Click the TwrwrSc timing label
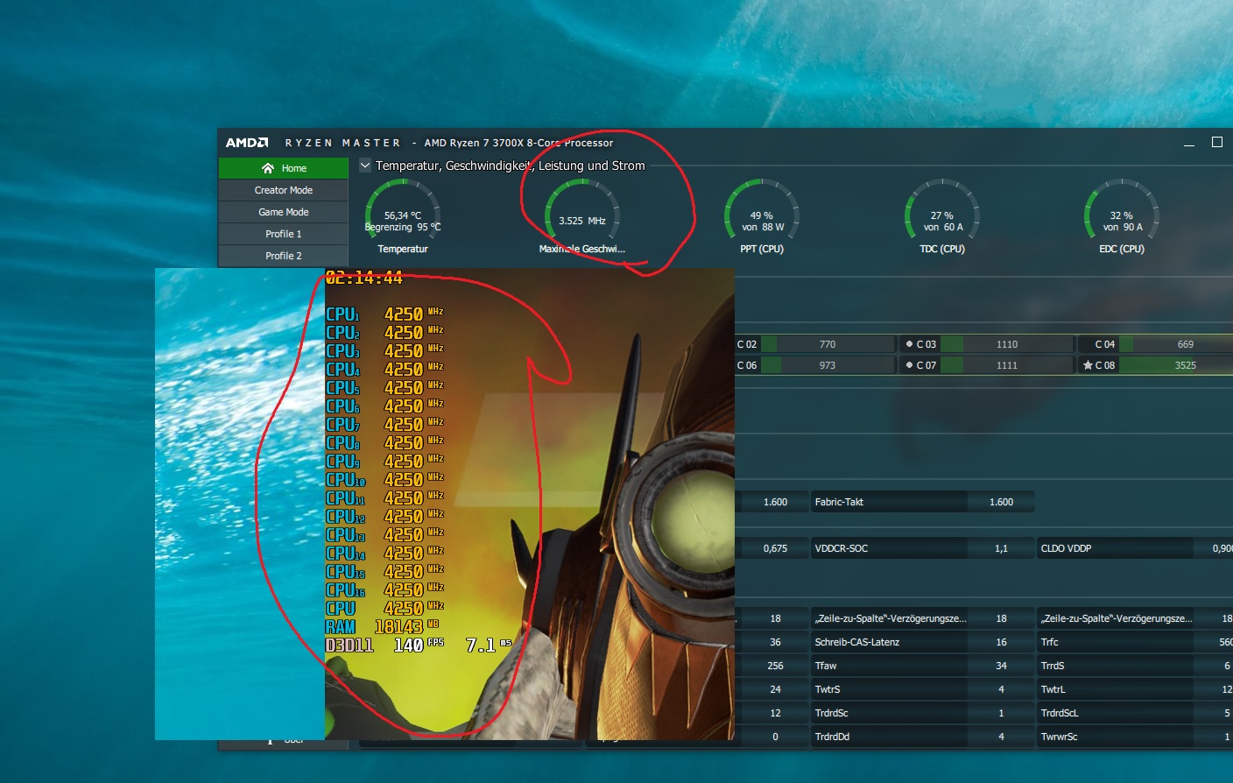 1059,737
